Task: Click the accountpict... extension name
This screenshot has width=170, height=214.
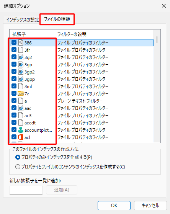Action: click(x=38, y=130)
